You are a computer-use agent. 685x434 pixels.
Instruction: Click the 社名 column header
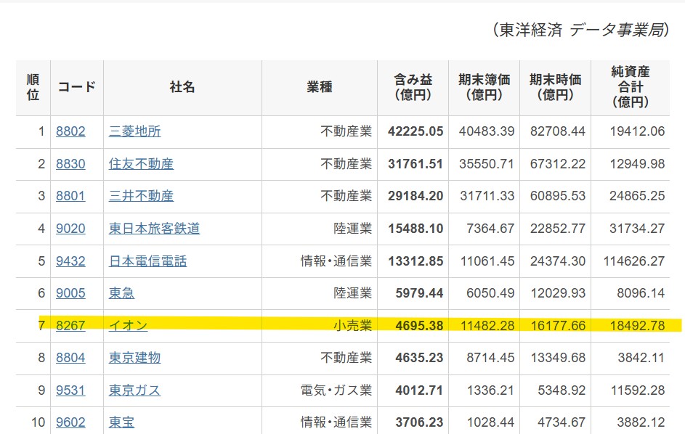[x=182, y=87]
